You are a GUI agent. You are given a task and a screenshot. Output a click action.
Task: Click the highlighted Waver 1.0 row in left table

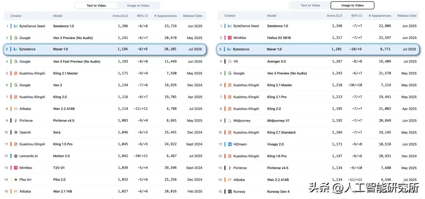[x=105, y=50]
